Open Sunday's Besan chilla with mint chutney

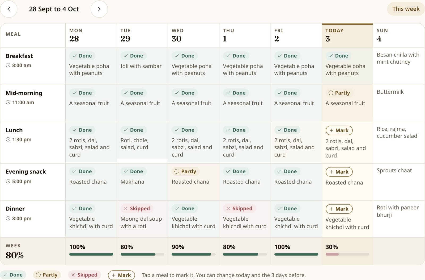click(x=398, y=58)
